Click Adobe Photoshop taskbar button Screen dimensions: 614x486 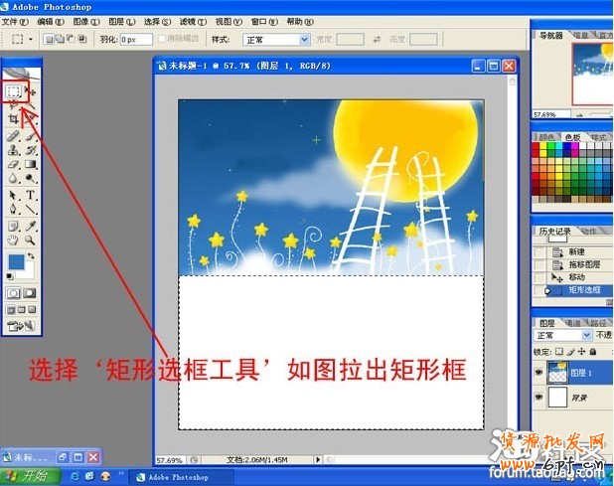point(182,477)
